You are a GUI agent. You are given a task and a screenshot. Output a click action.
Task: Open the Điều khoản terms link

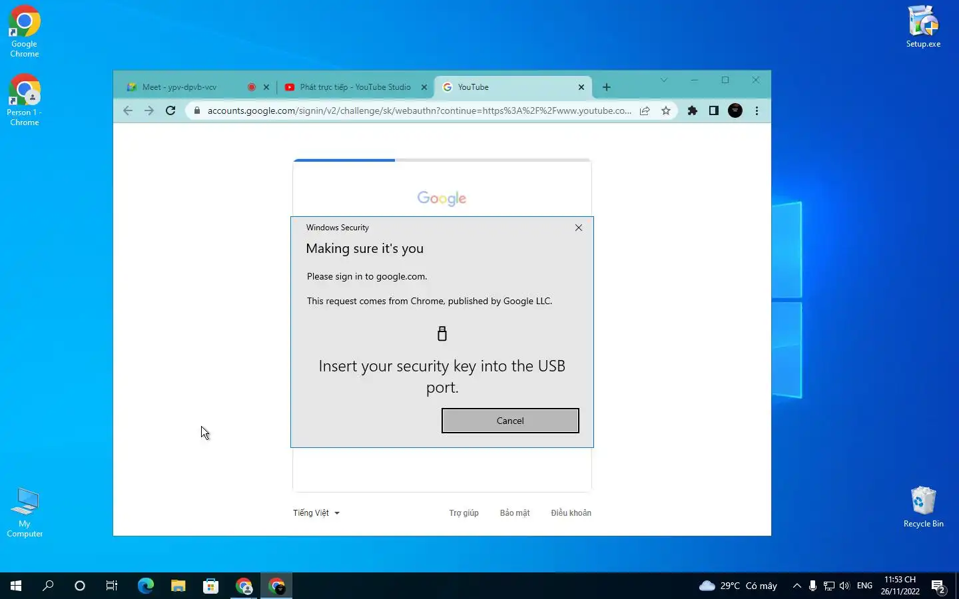point(571,513)
